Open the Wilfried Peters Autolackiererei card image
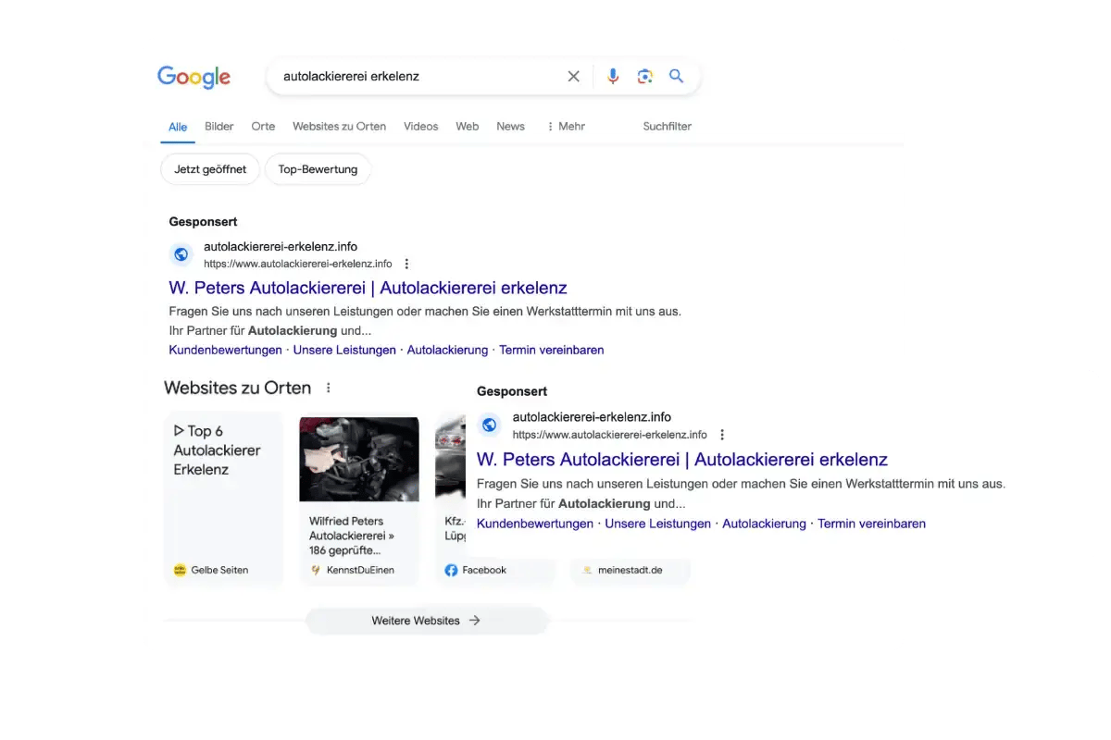The image size is (1111, 740). 359,459
